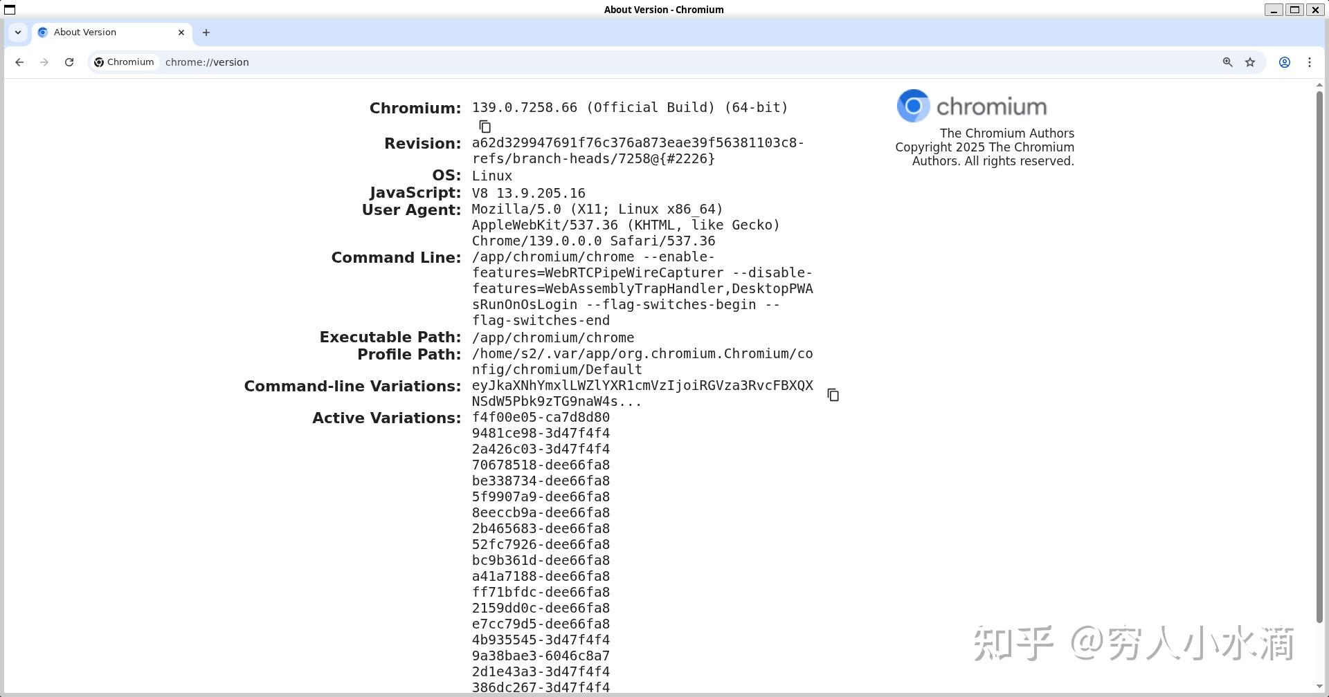Click the Chromium chip in the address bar
This screenshot has height=697, width=1329.
pyautogui.click(x=124, y=62)
